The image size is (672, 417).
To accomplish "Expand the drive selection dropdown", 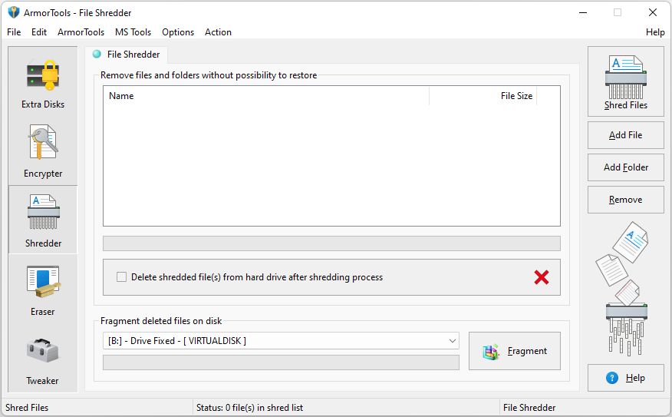I will (451, 340).
